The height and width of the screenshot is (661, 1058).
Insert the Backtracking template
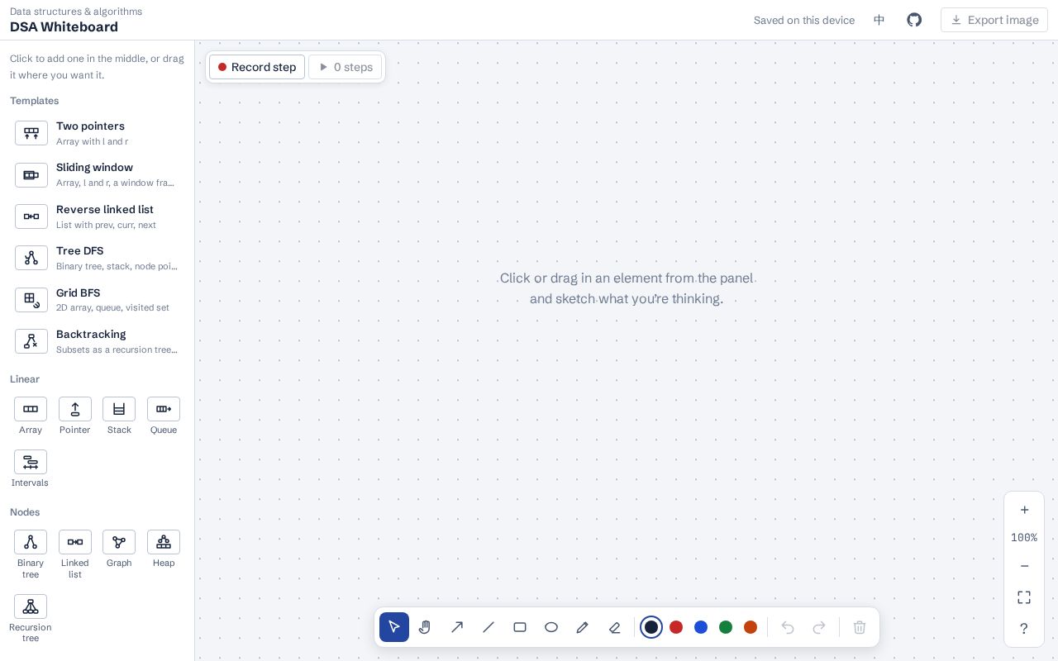tap(98, 341)
